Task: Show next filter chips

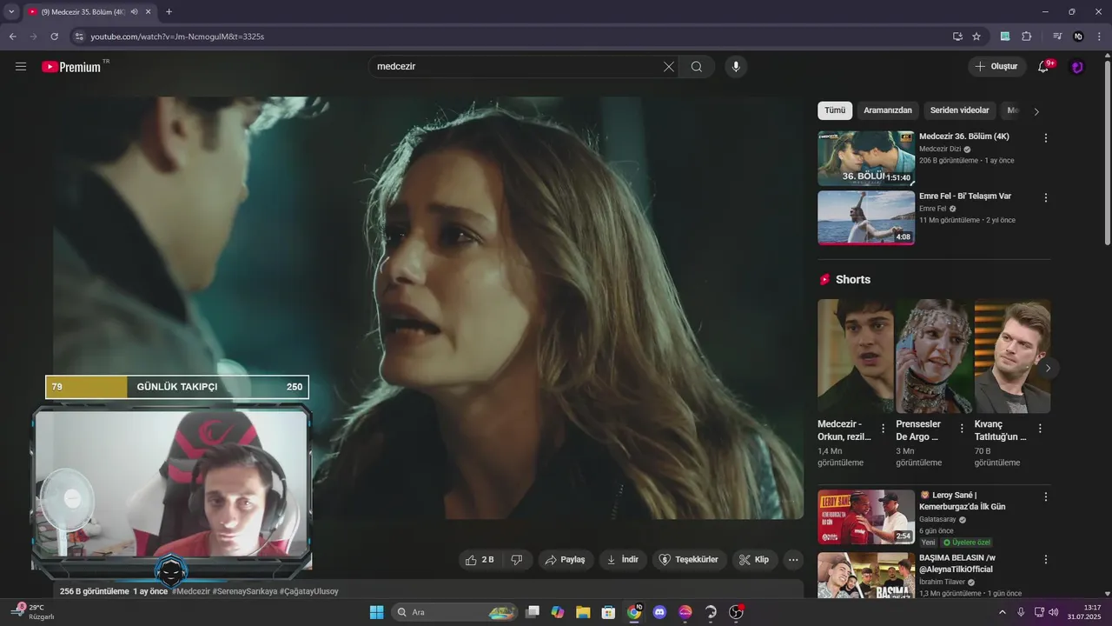Action: [1036, 111]
